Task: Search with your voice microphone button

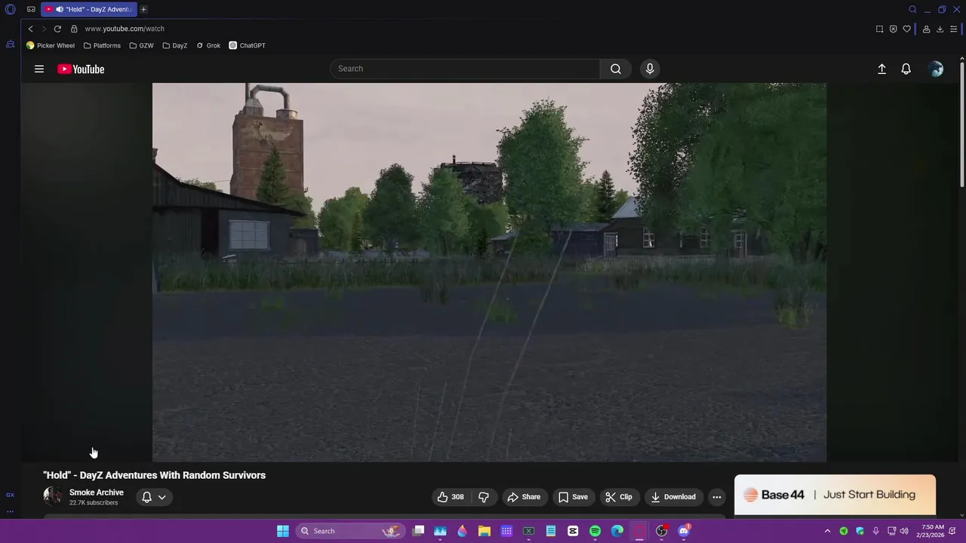Action: 650,69
